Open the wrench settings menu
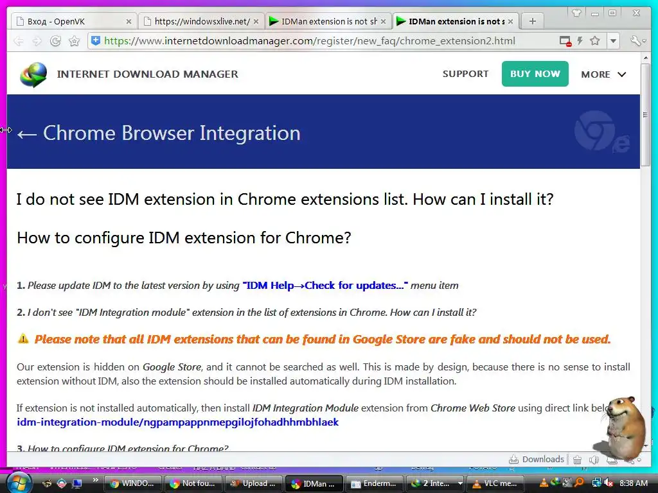Image resolution: width=658 pixels, height=493 pixels. point(637,41)
